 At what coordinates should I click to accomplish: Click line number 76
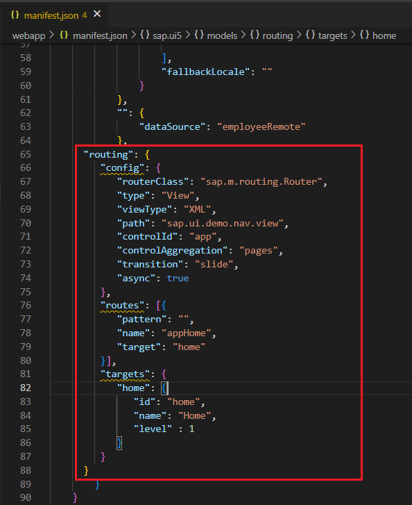(x=26, y=306)
